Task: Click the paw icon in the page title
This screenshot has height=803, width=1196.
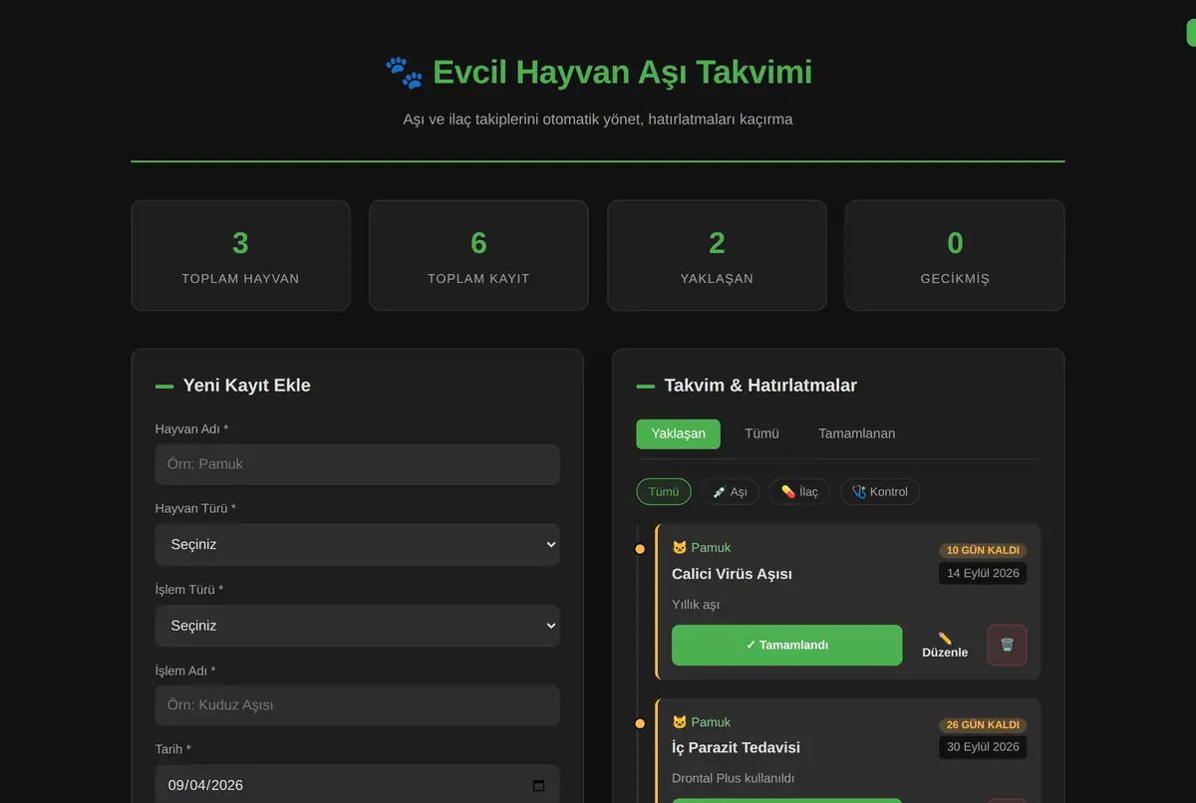Action: click(404, 73)
